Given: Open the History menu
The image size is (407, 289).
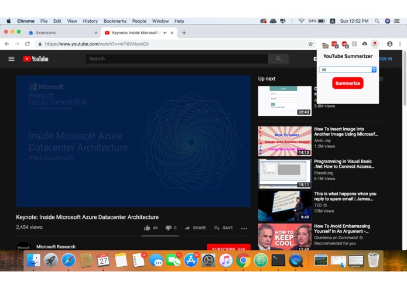Looking at the screenshot, I should coord(90,21).
